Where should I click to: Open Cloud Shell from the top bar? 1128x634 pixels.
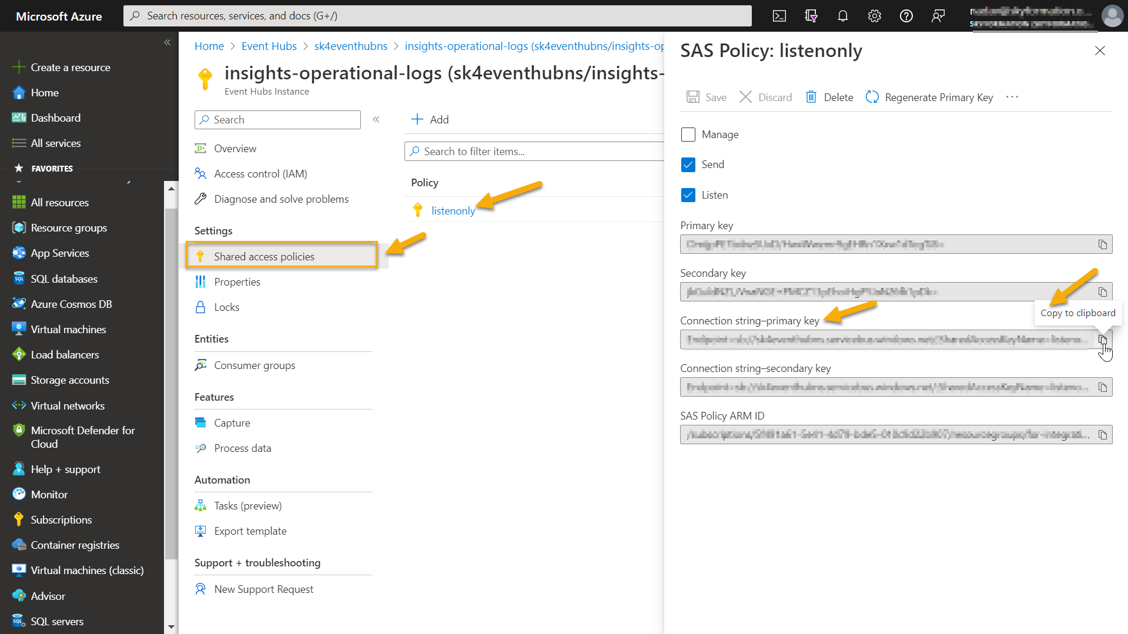779,16
